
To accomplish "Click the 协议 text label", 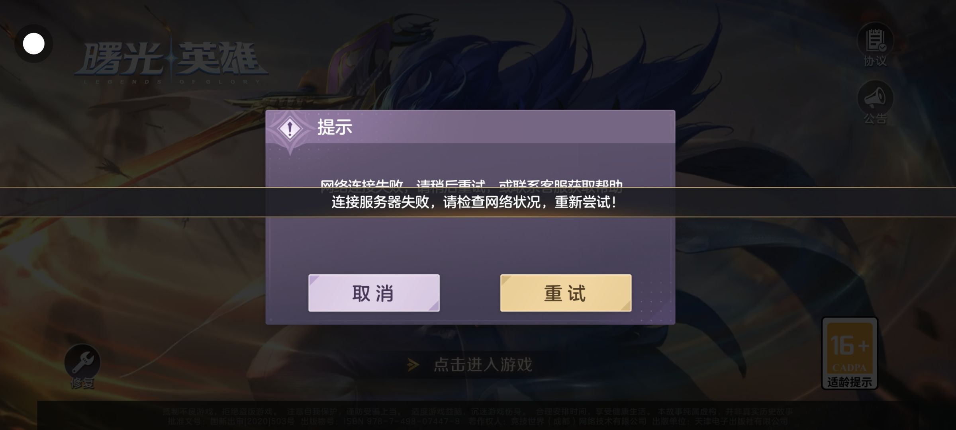I will click(875, 61).
